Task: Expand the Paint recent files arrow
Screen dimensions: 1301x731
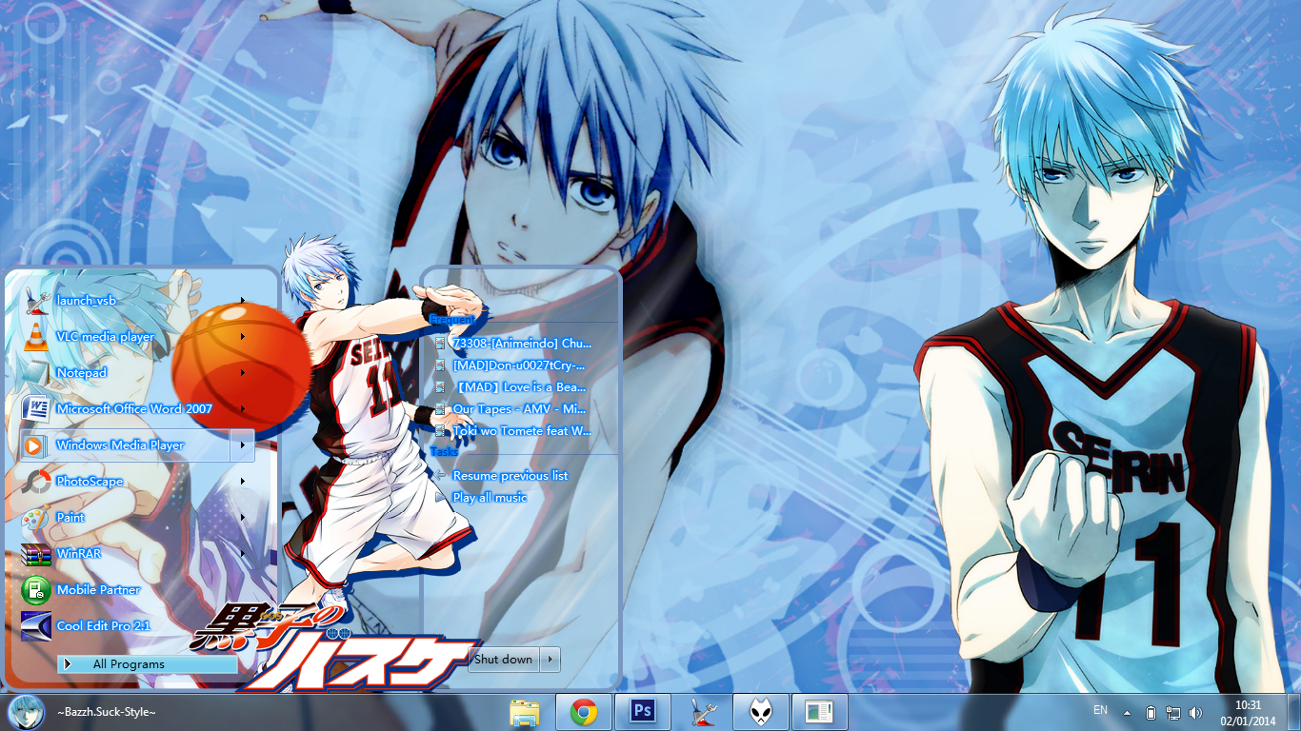Action: [x=243, y=518]
